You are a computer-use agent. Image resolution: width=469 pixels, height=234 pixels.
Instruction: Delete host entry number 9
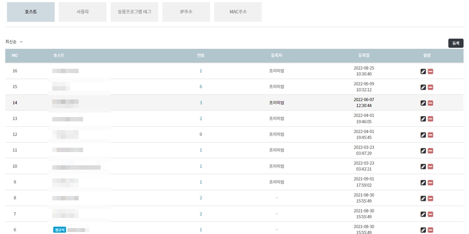(430, 183)
